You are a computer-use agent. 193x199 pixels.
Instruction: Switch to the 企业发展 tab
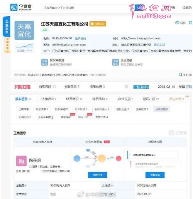pyautogui.click(x=125, y=99)
